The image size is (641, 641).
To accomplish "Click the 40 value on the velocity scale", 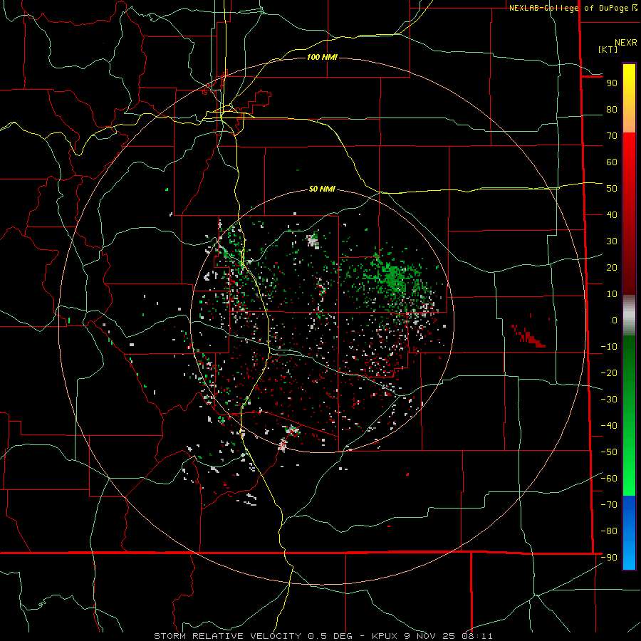I will 612,215.
